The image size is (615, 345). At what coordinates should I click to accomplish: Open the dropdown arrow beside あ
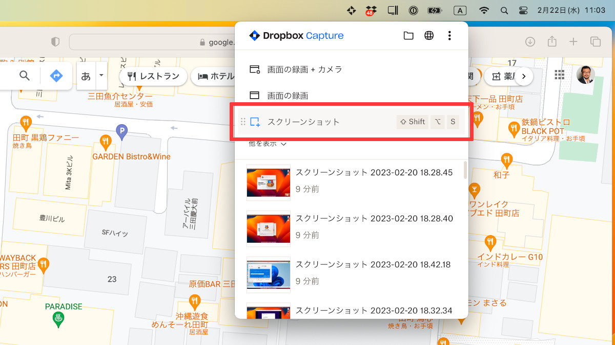click(x=101, y=76)
